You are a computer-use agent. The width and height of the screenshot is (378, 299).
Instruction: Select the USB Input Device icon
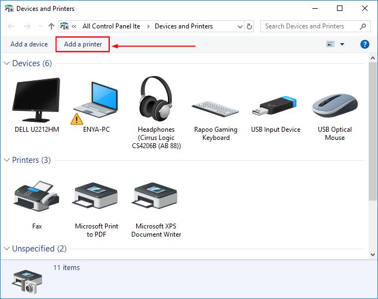(276, 105)
